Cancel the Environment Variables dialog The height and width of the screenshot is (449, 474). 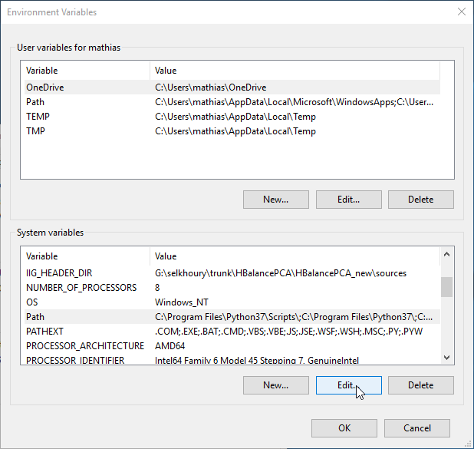(x=417, y=428)
